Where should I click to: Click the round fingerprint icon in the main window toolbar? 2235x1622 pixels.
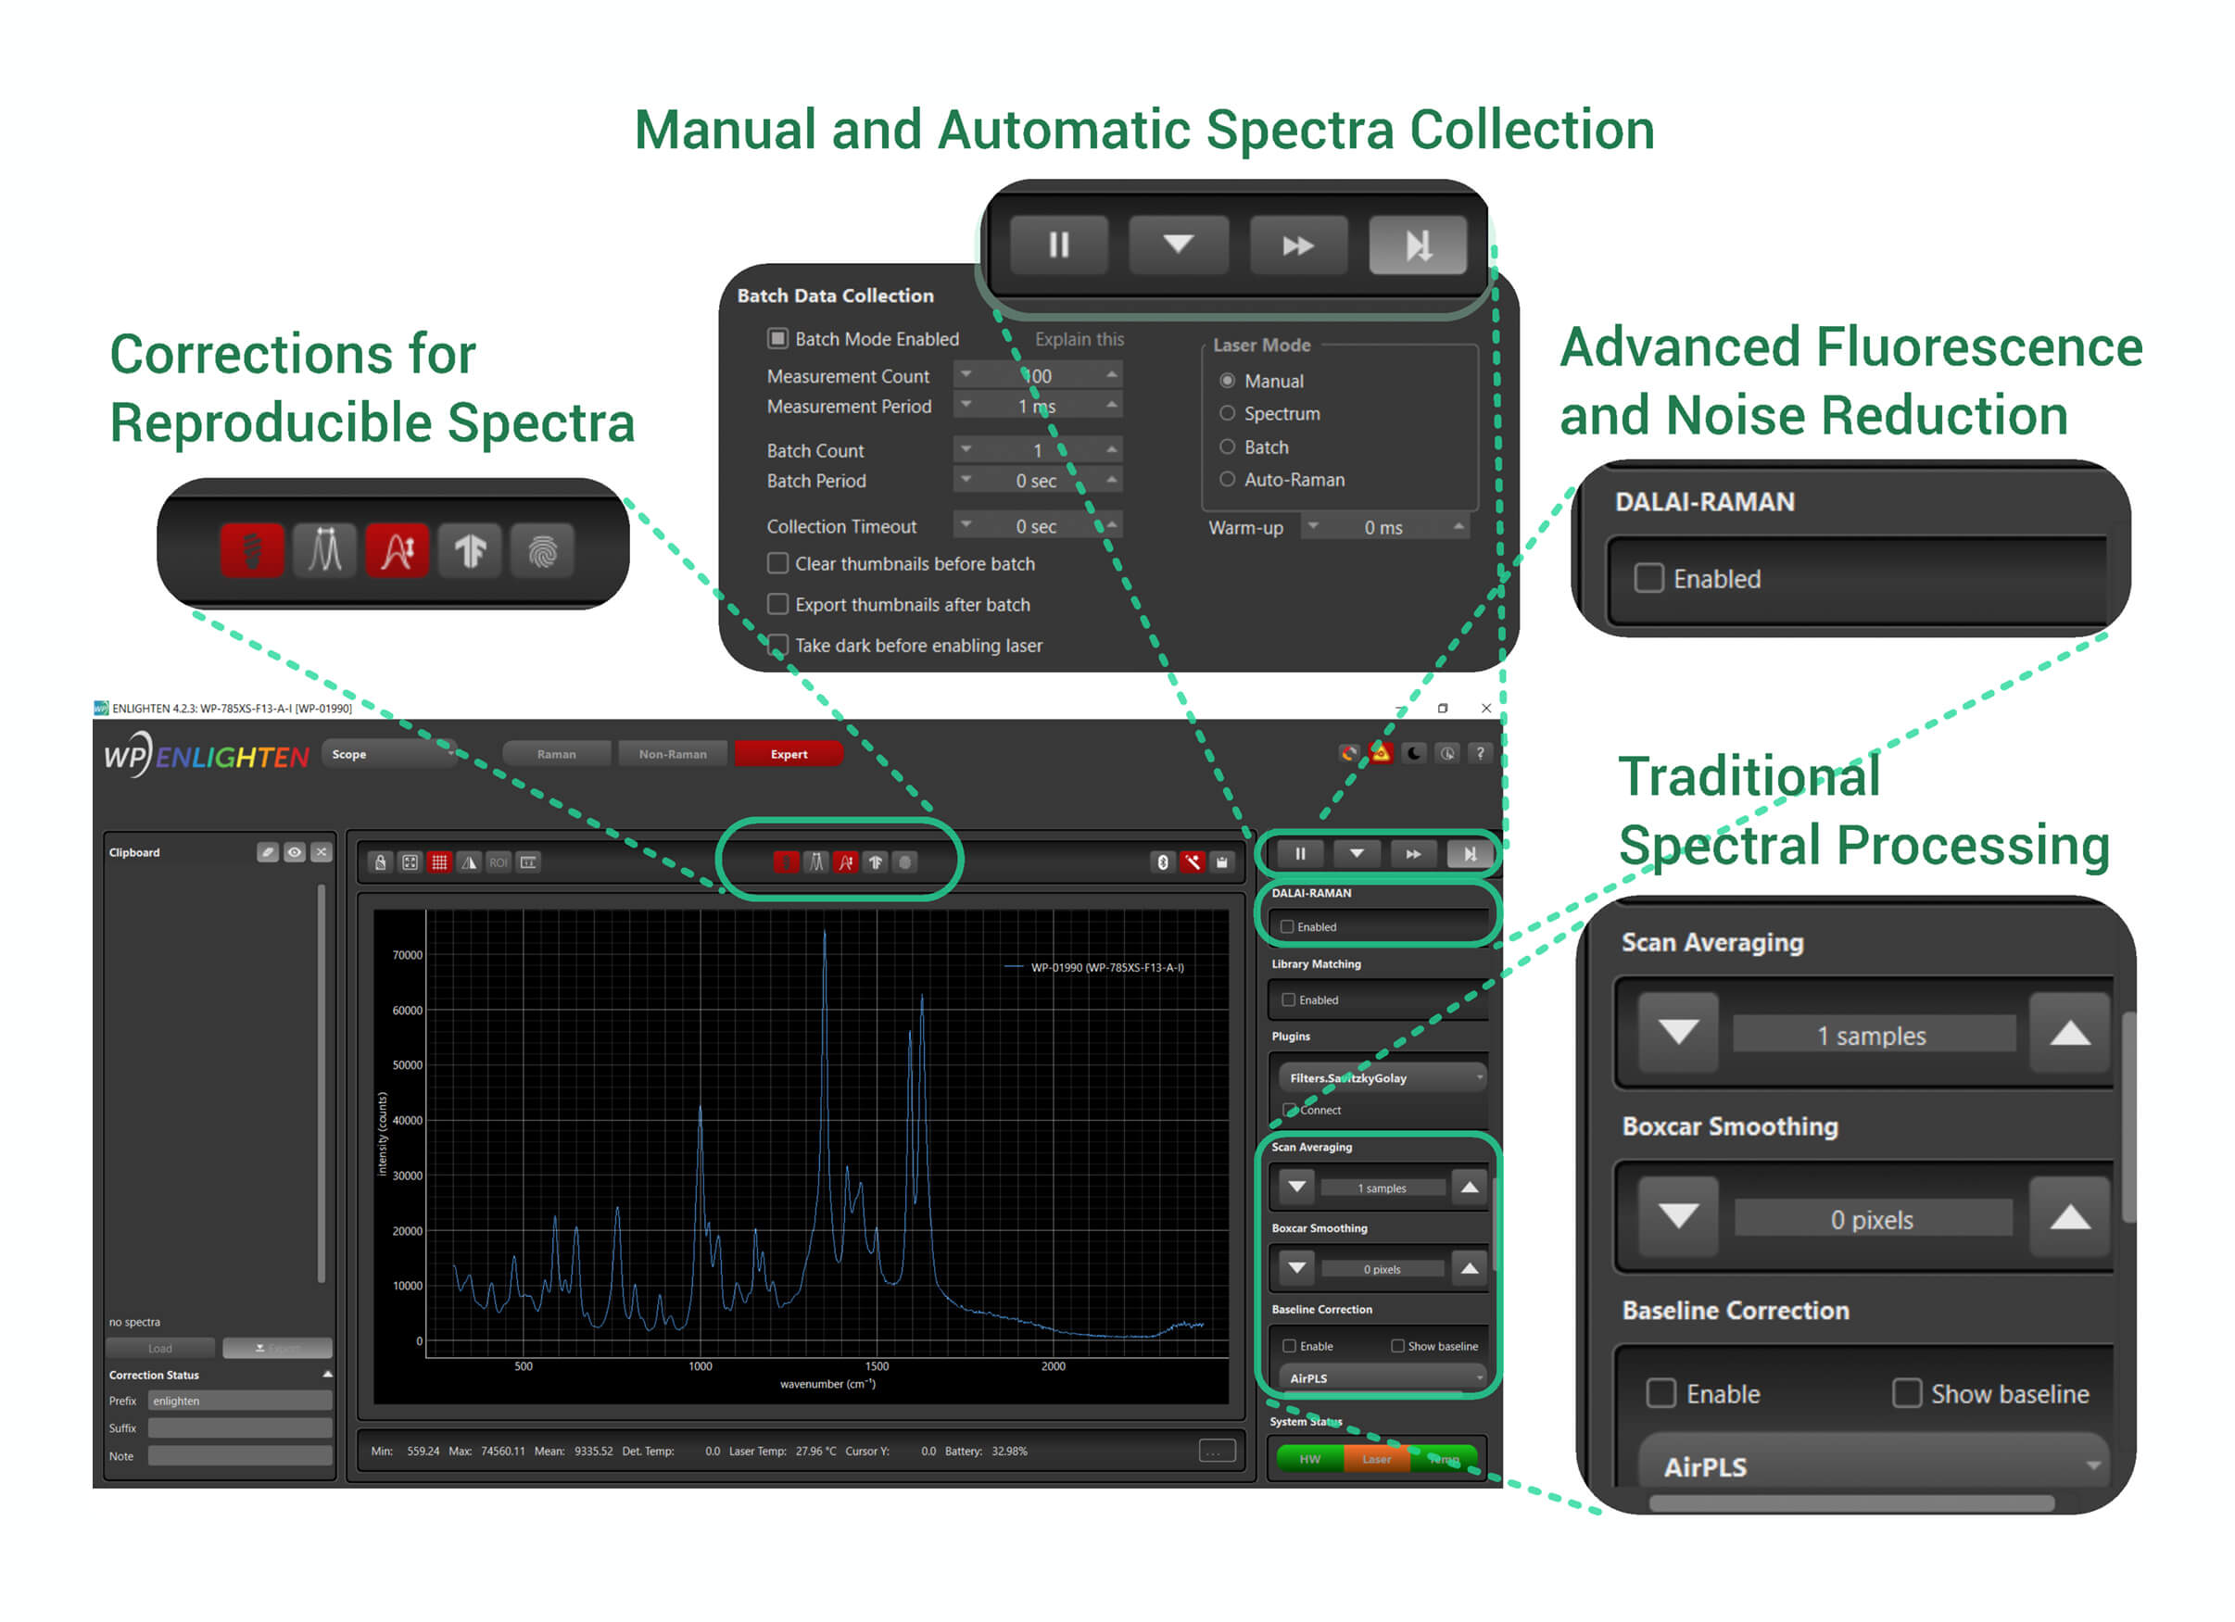pos(904,864)
